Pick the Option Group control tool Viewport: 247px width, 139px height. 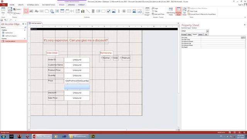[x=68, y=11]
